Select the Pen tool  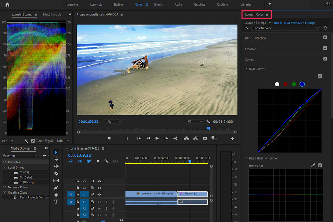[x=56, y=188]
